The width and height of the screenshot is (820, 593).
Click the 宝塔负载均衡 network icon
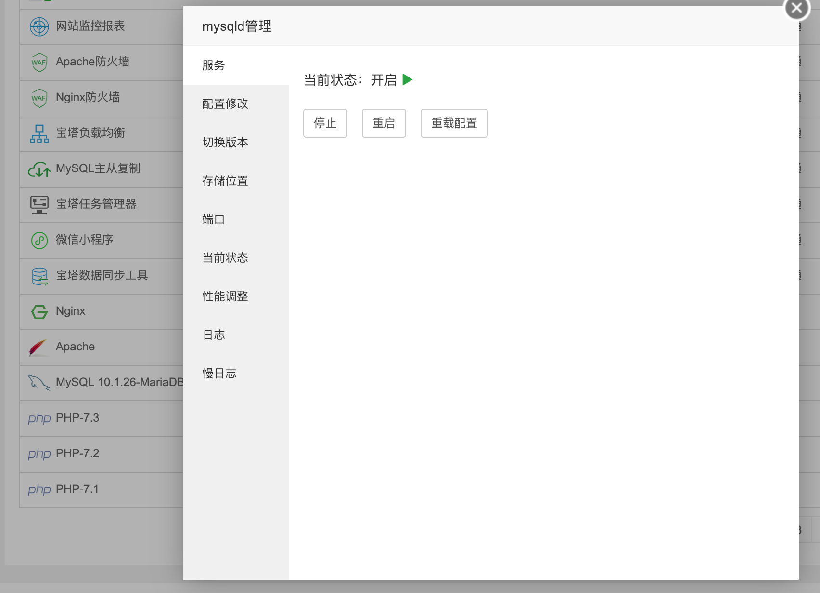[x=39, y=133]
